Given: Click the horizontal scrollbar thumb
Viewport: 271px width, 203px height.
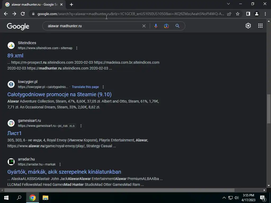Looking at the screenshot, I should 119,190.
